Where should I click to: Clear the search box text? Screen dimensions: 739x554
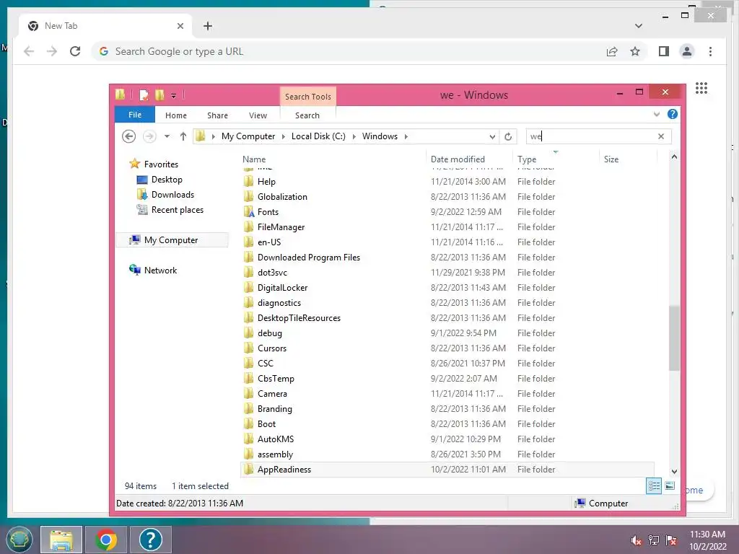(661, 136)
